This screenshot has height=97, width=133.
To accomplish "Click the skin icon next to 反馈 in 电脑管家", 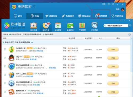I will [109, 4].
